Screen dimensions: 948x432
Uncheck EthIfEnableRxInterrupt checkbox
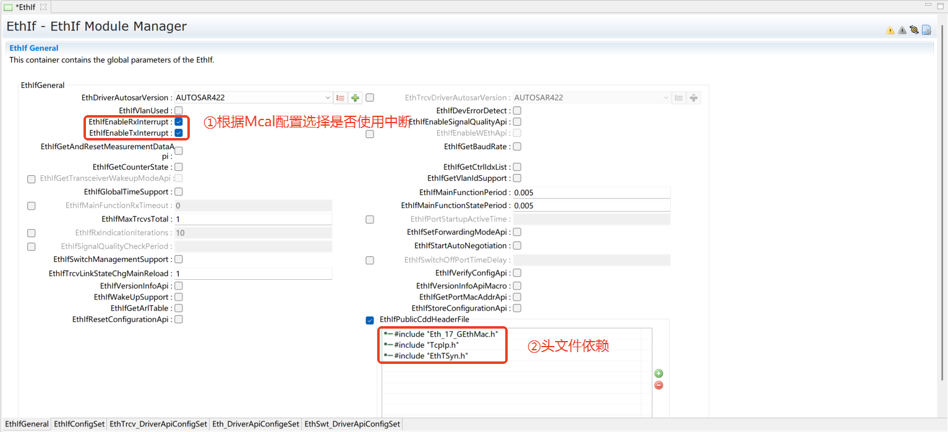pos(178,122)
